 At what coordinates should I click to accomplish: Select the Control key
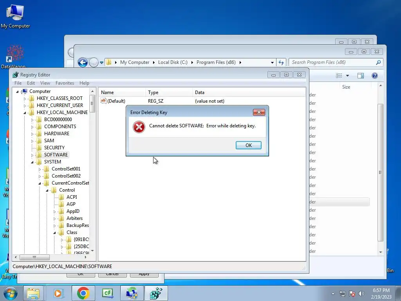(67, 190)
